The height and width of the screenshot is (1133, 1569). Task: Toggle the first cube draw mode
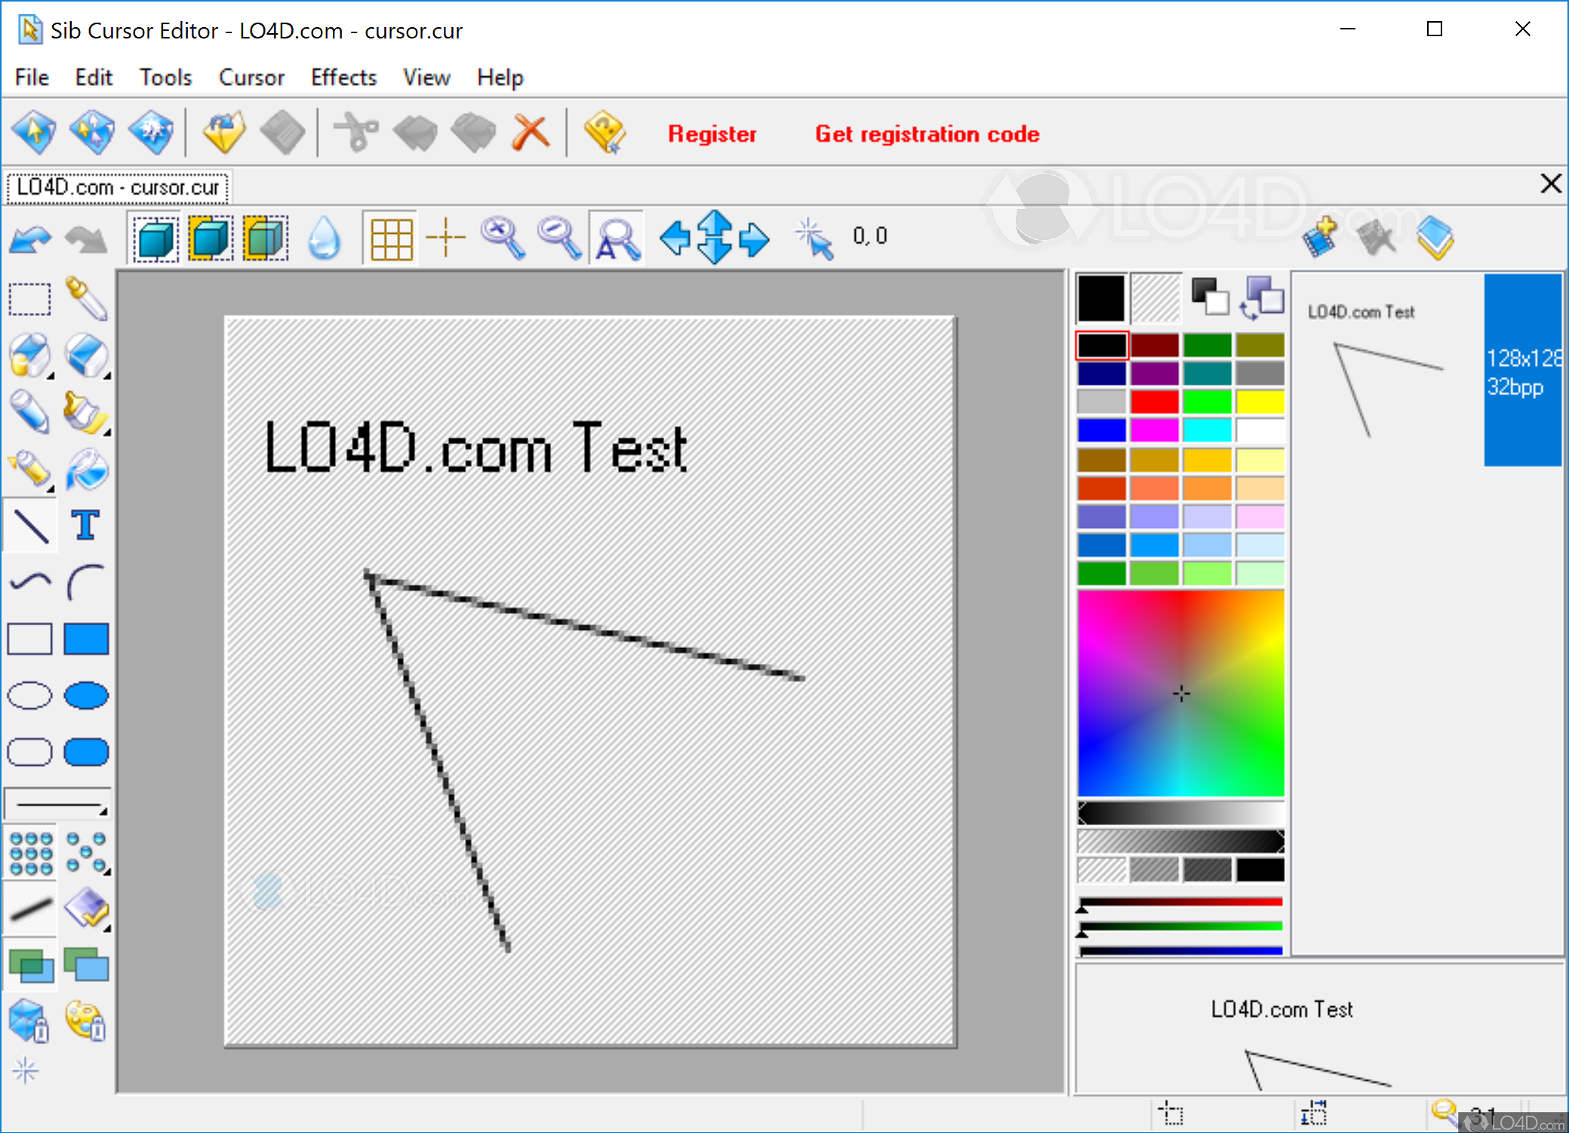point(156,238)
